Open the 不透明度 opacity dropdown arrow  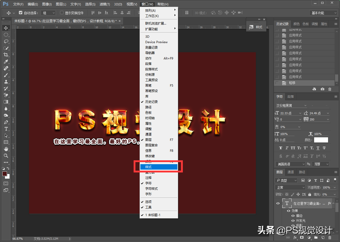[x=335, y=187]
